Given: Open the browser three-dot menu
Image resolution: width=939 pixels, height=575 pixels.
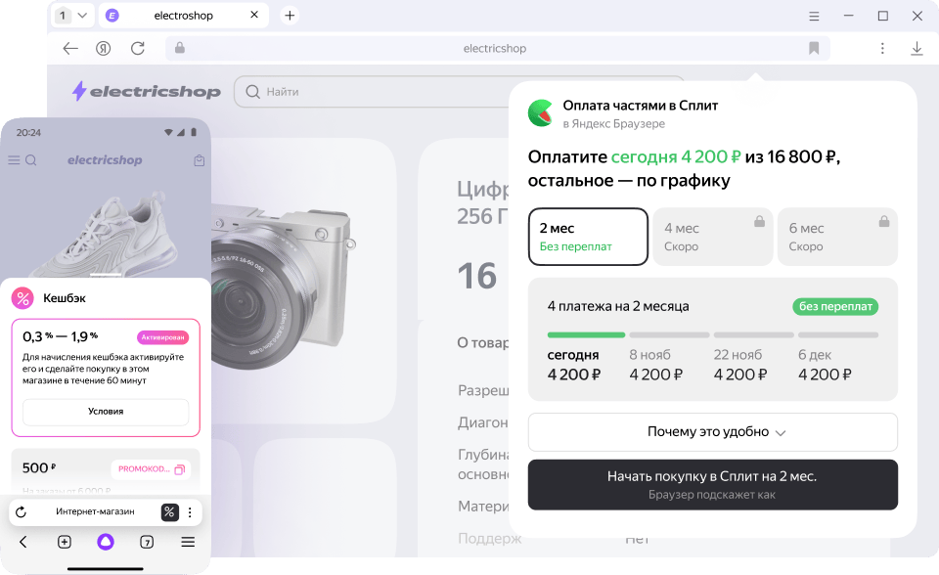Looking at the screenshot, I should (882, 49).
